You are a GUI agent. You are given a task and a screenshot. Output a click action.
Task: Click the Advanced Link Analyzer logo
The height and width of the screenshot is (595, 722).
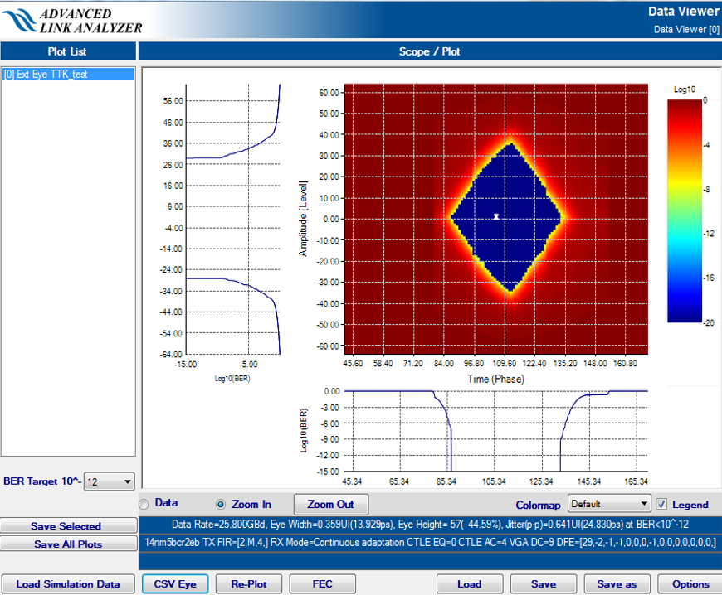[73, 20]
